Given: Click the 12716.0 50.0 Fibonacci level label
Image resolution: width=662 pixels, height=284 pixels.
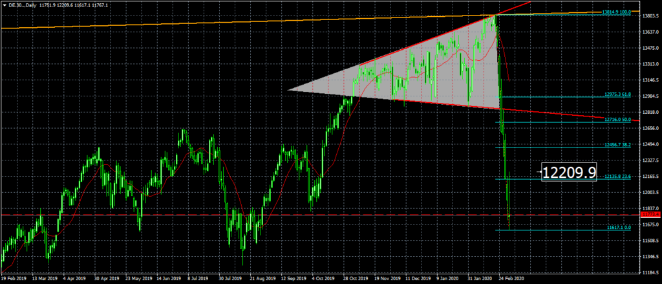Looking at the screenshot, I should 617,120.
